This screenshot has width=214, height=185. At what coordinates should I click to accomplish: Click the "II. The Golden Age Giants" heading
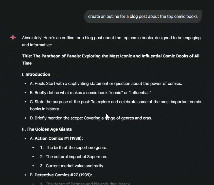[47, 129]
